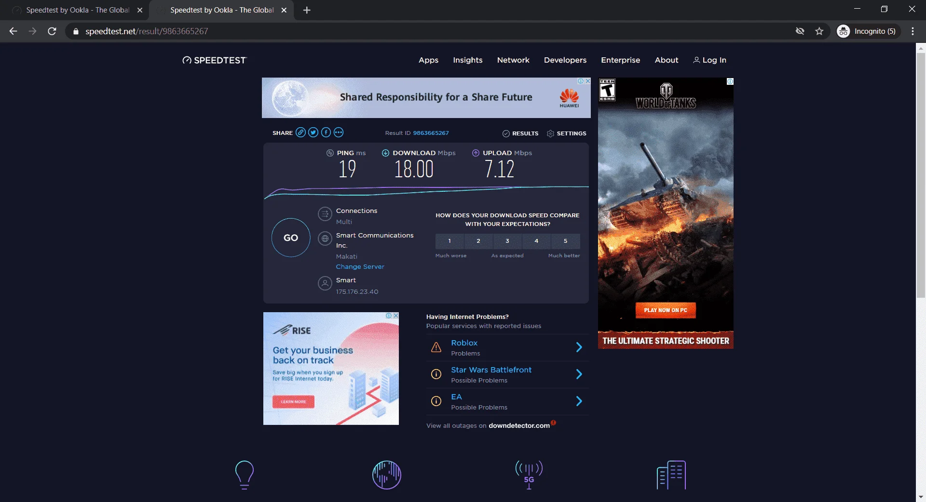
Task: Click the Log In link
Action: pos(709,60)
